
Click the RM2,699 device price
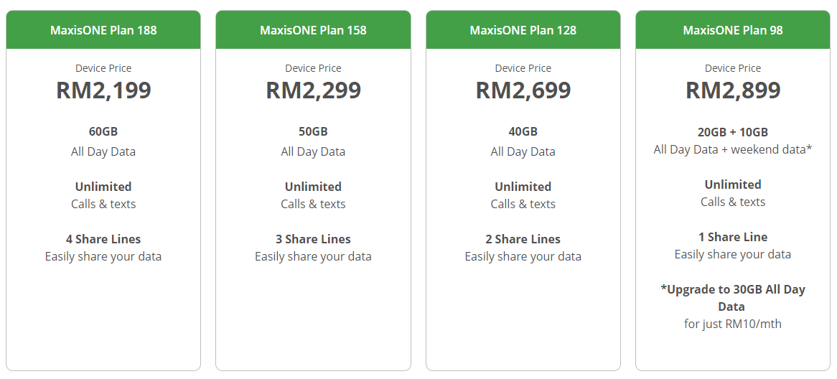click(523, 90)
